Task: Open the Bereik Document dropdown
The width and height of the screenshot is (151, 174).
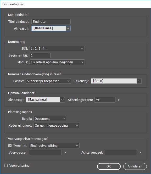Action: pos(50,119)
